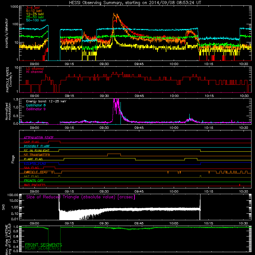Click the 1.5 tick on modulation axis
This screenshot has width=255, height=255.
click(16, 99)
